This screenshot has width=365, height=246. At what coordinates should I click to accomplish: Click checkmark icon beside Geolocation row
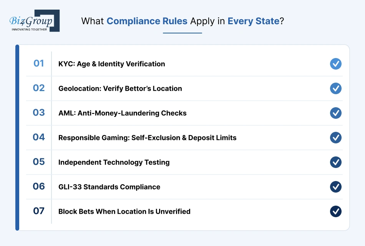tap(336, 88)
